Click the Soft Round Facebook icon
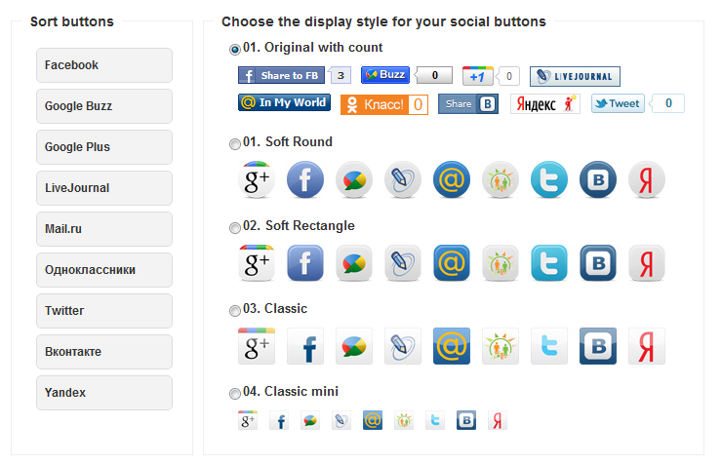 305,179
